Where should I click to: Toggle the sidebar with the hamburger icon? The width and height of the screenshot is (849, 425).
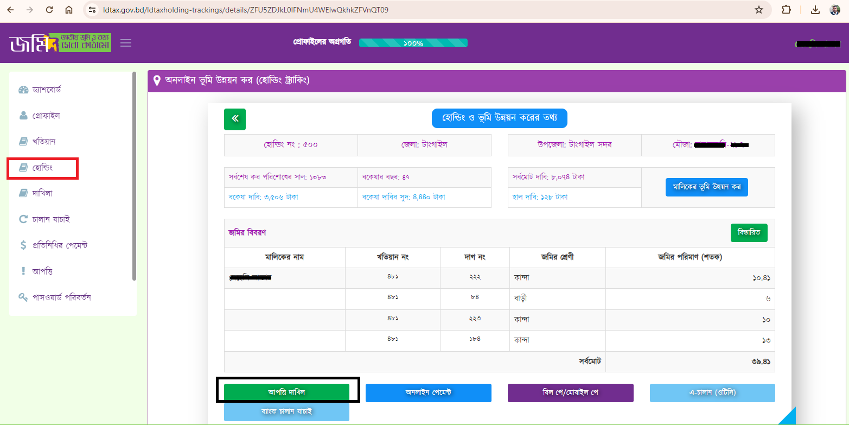point(126,43)
